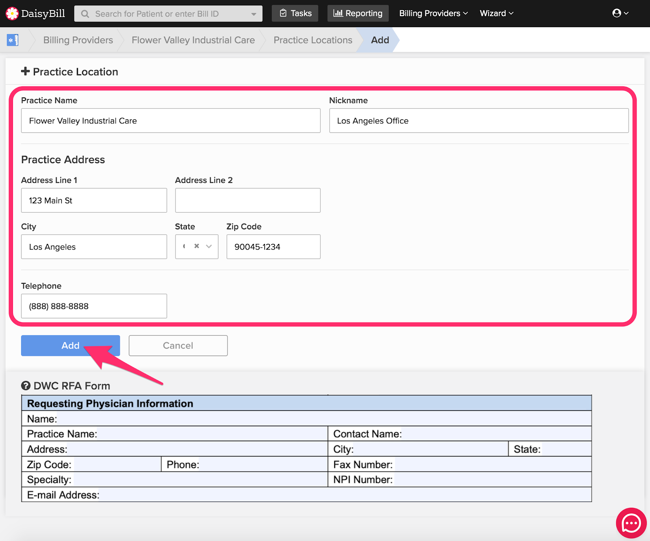Click the Contact Name cell in the form
The height and width of the screenshot is (541, 650).
pos(459,434)
